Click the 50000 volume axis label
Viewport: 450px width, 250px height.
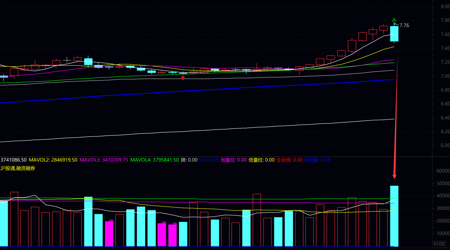coord(443,183)
